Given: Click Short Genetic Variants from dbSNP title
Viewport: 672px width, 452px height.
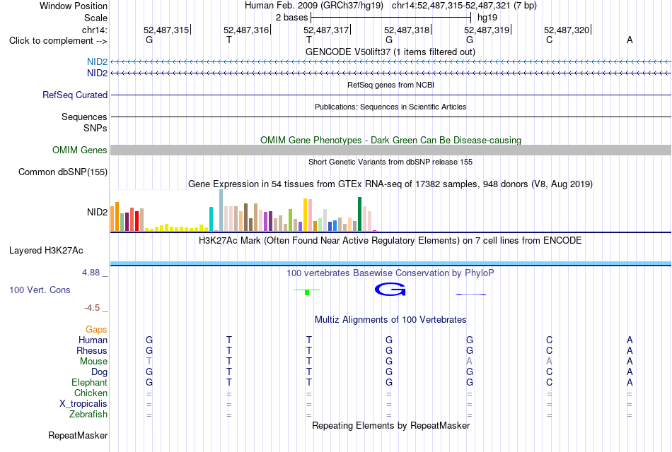Looking at the screenshot, I should coord(390,162).
